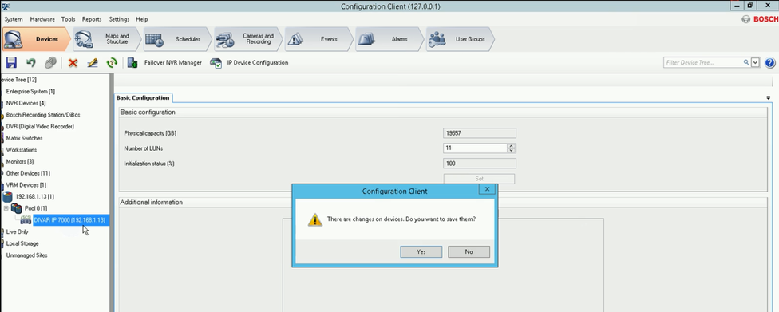Click the red X delete icon
Screen dimensions: 779x312
click(x=73, y=62)
